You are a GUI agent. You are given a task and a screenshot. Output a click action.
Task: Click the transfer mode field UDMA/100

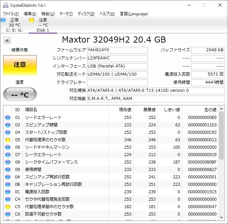pos(117,75)
